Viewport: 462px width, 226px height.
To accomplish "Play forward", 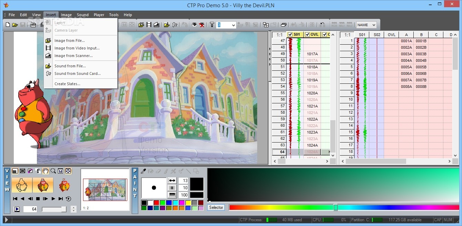I will 53,199.
